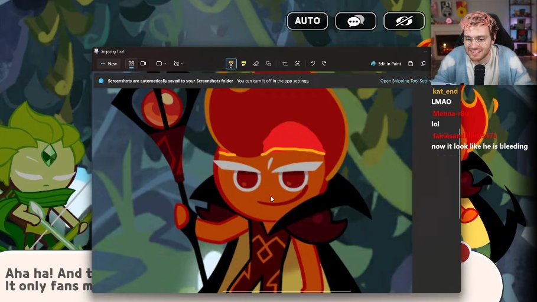Undo the last annotation

click(313, 64)
